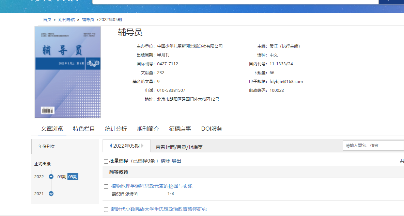
Task: Open the 期刊简介 tab
Action: 148,129
